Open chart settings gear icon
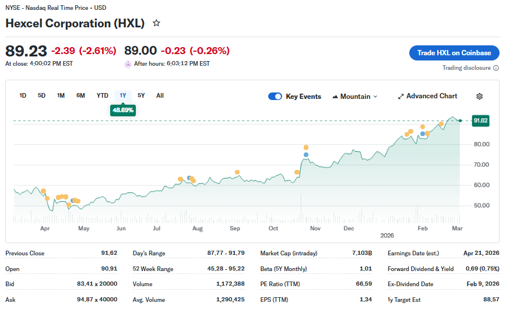Screen dimensions: 506x310 [480, 96]
